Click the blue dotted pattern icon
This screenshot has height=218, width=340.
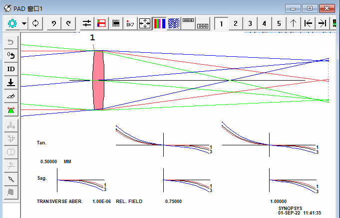coord(174,23)
